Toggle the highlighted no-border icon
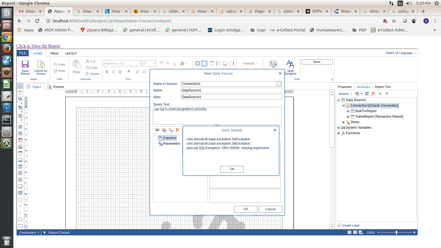The width and height of the screenshot is (441, 248). point(204,63)
